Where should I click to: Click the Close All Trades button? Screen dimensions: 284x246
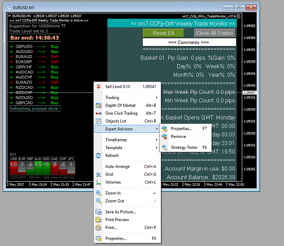(215, 33)
